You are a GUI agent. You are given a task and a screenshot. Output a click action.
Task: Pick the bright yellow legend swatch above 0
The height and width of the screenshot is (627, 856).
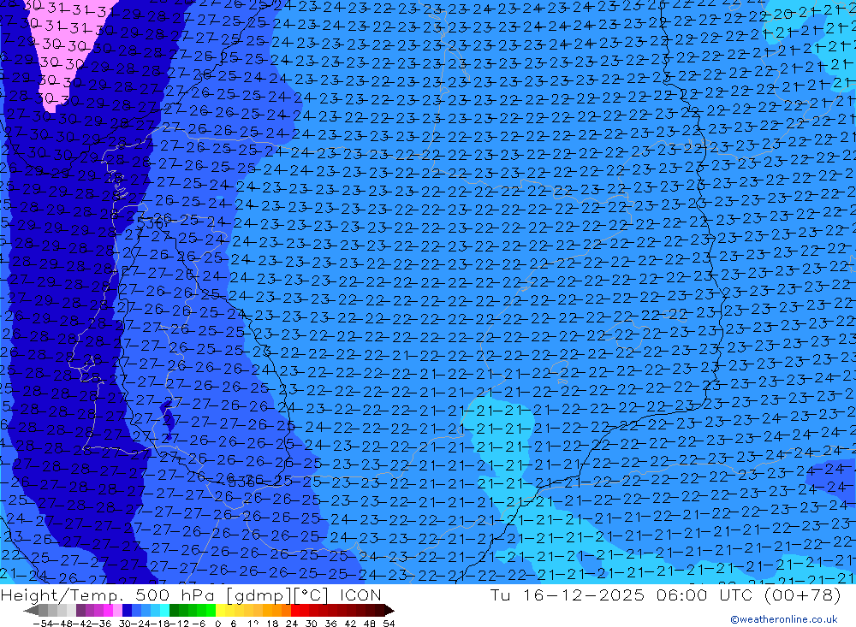[x=220, y=610]
